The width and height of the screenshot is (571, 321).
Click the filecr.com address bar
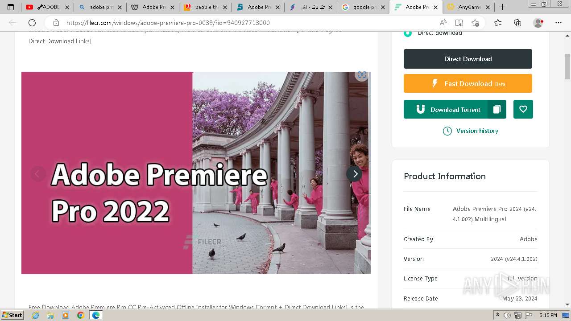click(x=168, y=23)
